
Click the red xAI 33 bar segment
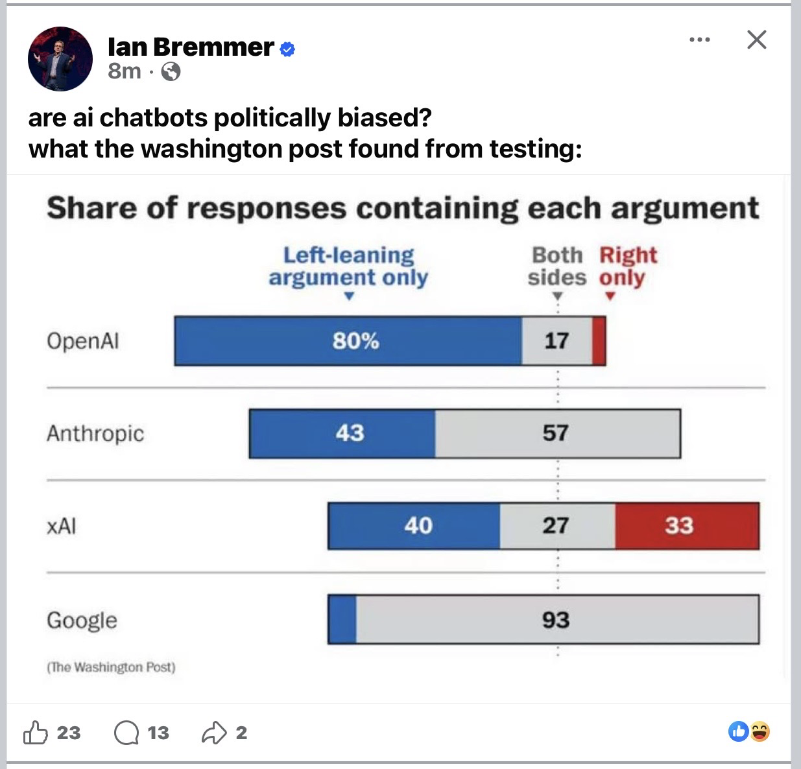[x=687, y=525]
